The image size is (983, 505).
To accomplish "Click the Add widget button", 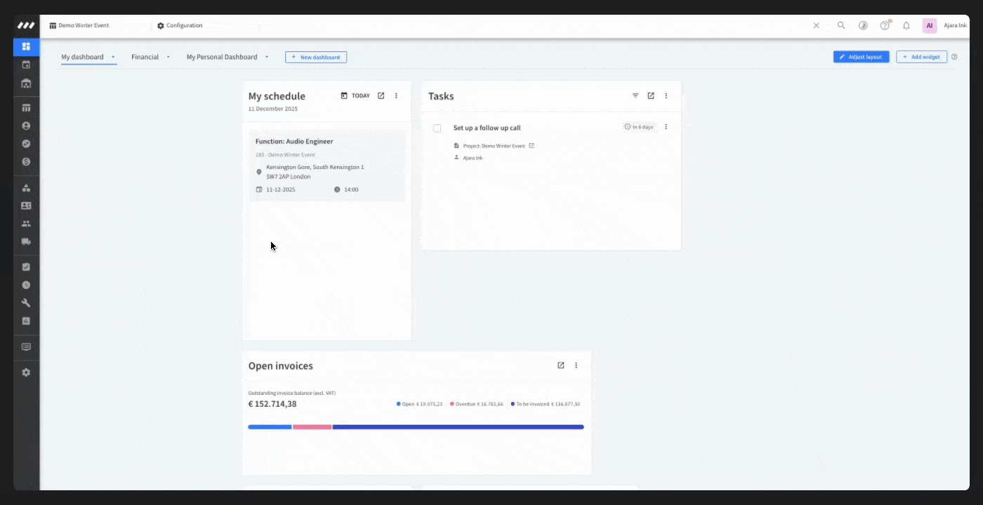I will tap(922, 57).
